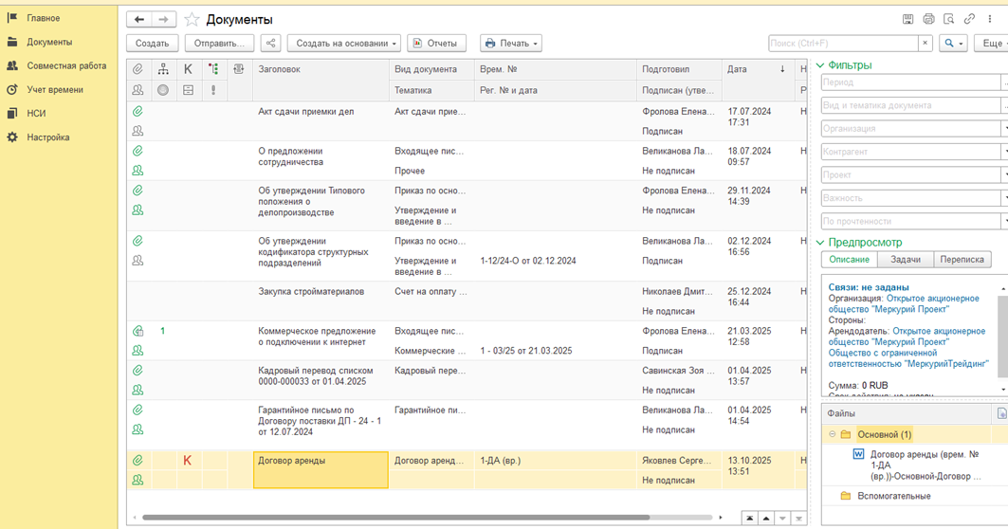The image size is (1008, 529).
Task: Open the Меркурий Проект organization link
Action: coord(904,304)
